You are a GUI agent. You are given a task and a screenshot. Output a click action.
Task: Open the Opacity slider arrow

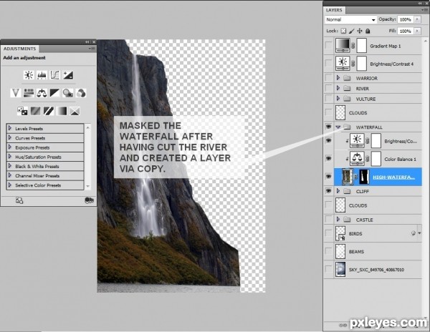[x=417, y=19]
